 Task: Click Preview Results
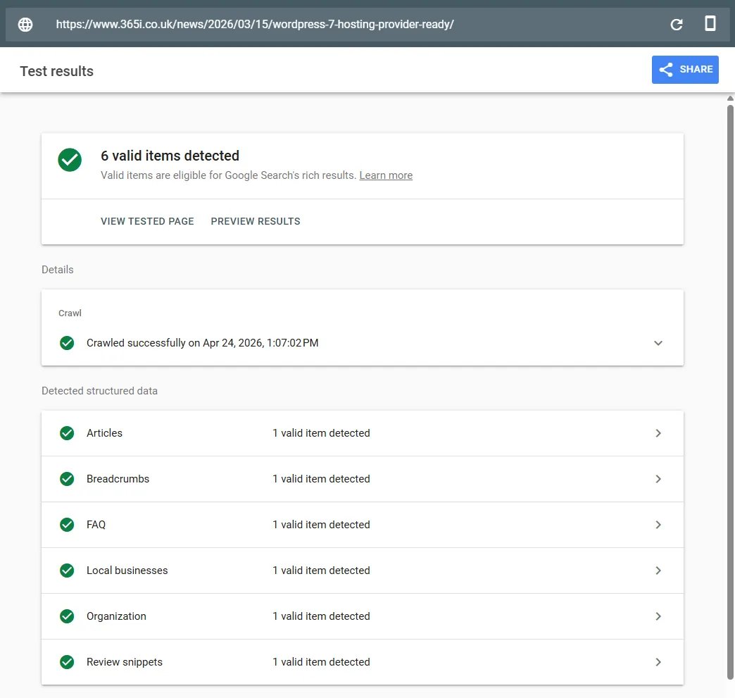(x=256, y=221)
